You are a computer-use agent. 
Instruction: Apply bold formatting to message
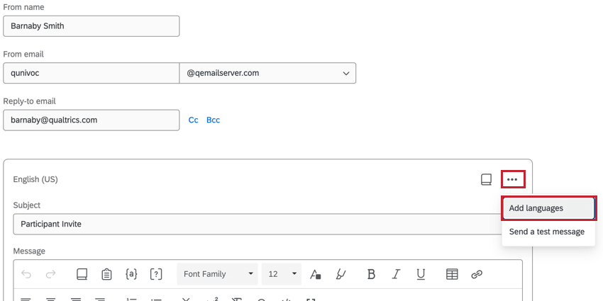pos(371,274)
